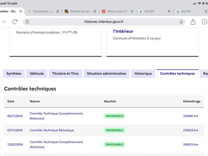Click Complémentaire (Pollution) in 13/02/2024 row
This screenshot has height=156, width=208.
tap(56, 145)
